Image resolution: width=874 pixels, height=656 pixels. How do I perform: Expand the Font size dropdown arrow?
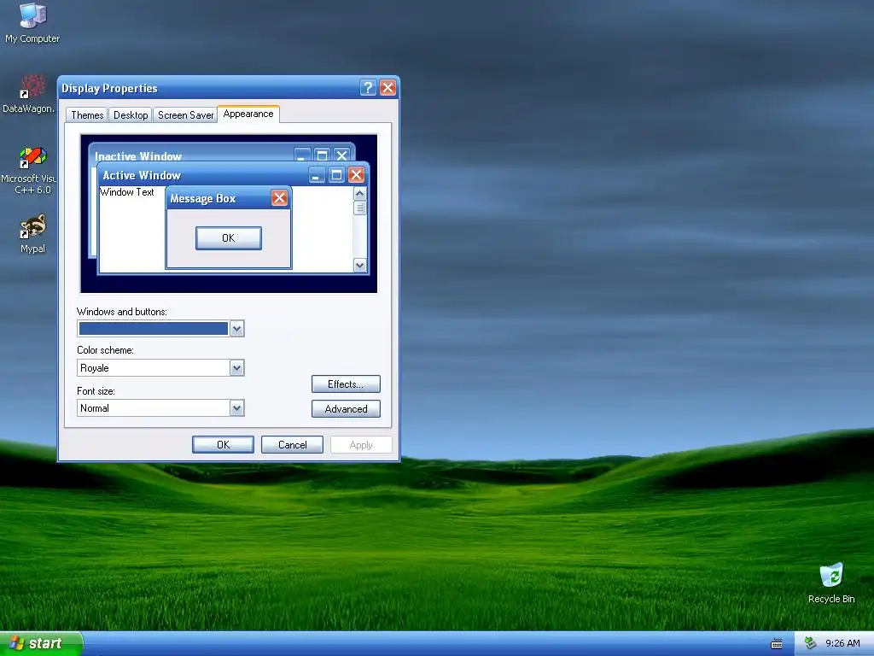click(237, 408)
